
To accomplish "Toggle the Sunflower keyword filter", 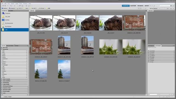I will click(15, 74).
